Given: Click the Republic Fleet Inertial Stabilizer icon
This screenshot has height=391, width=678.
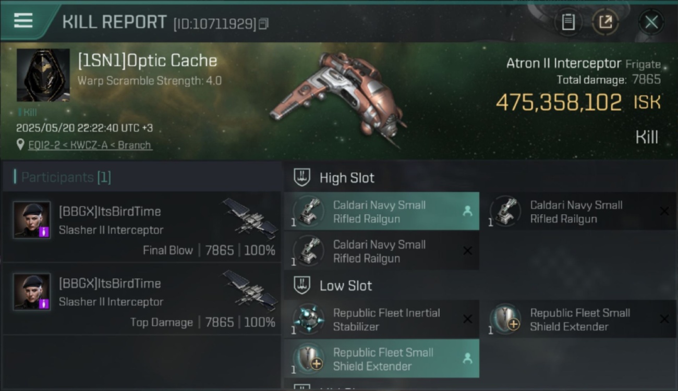Looking at the screenshot, I should [x=308, y=319].
